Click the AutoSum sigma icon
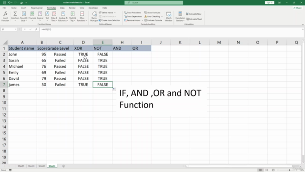305x172 pixels. tap(15, 14)
